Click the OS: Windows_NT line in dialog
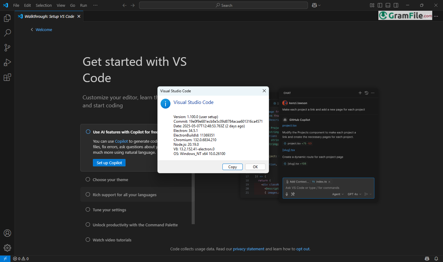443x262 pixels. point(199,154)
